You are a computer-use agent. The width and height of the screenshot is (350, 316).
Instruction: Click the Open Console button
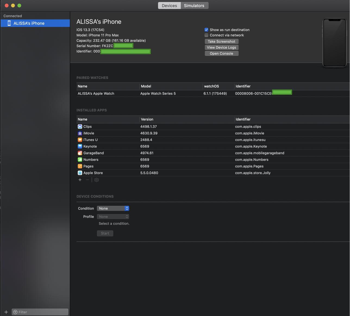click(221, 53)
